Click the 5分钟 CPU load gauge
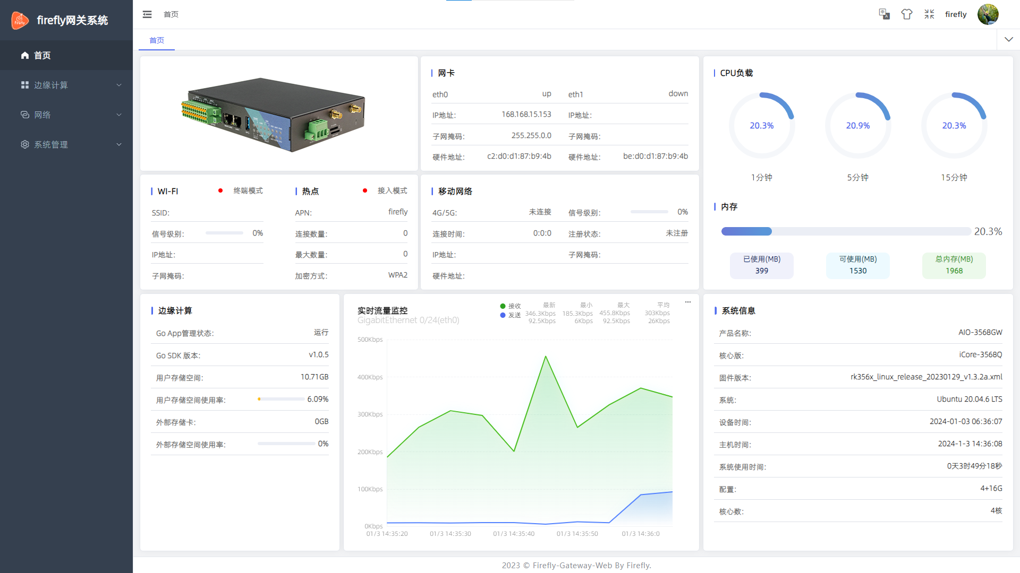The image size is (1020, 573). (x=858, y=126)
